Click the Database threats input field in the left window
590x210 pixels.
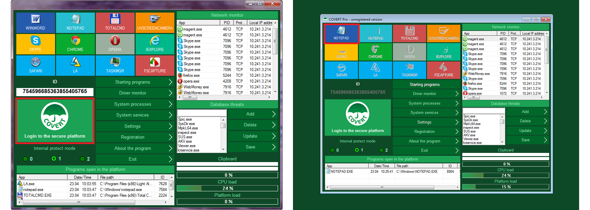202,113
